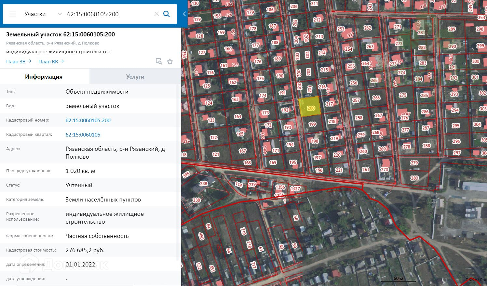Switch to the Информация tab
The height and width of the screenshot is (286, 487).
[x=44, y=77]
